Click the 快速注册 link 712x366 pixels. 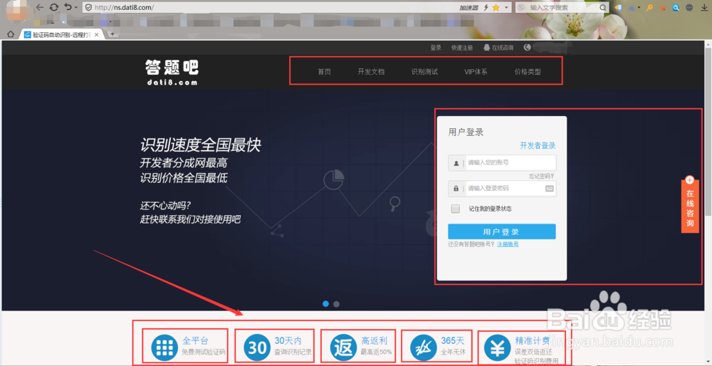(x=462, y=48)
